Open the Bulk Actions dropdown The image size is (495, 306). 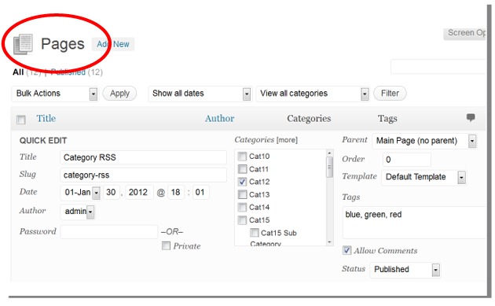tap(55, 94)
